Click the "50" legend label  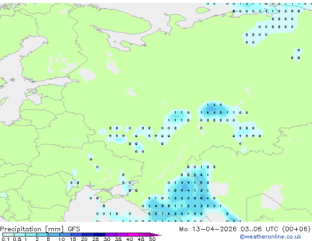(x=152, y=239)
